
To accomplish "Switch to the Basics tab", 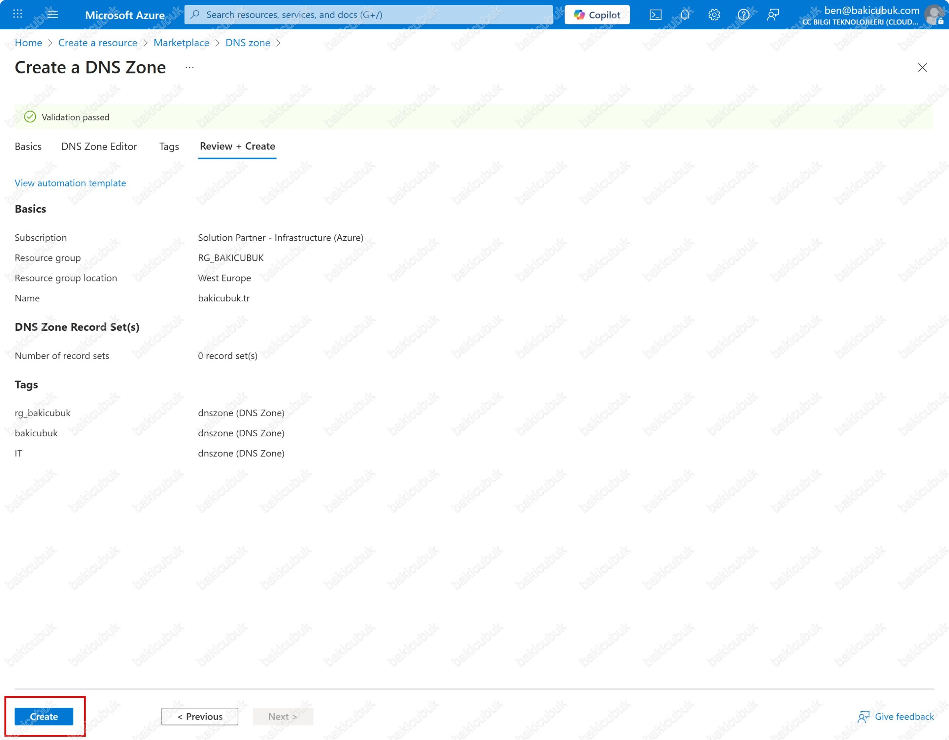I will click(x=28, y=146).
